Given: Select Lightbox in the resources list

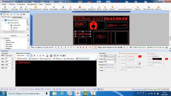Looking at the screenshot, I should [x=8, y=40].
